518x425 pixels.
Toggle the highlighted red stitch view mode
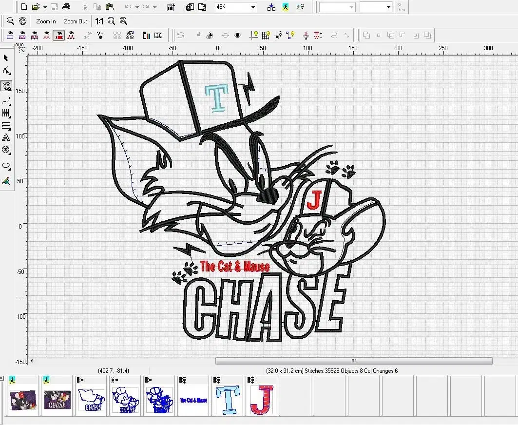point(59,35)
